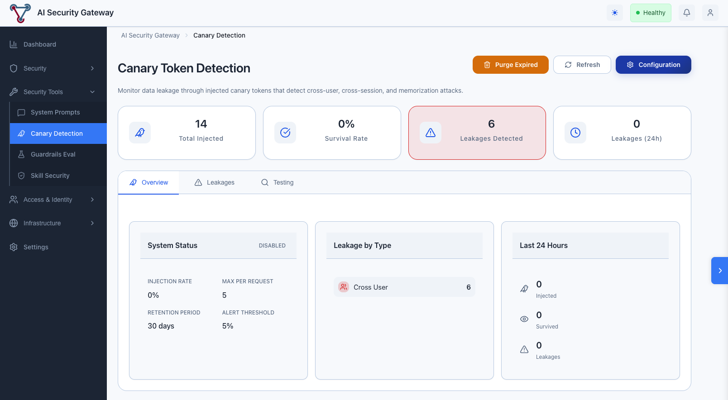Screen dimensions: 728x400
Task: Click the 'Canary Token Detection' page title
Action: (x=184, y=68)
